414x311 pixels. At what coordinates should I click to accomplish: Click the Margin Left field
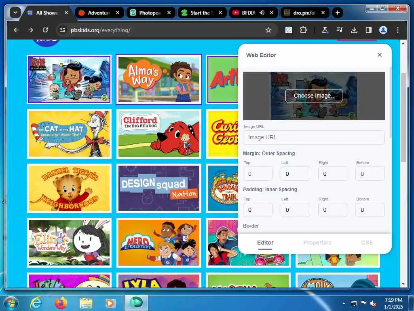point(295,174)
